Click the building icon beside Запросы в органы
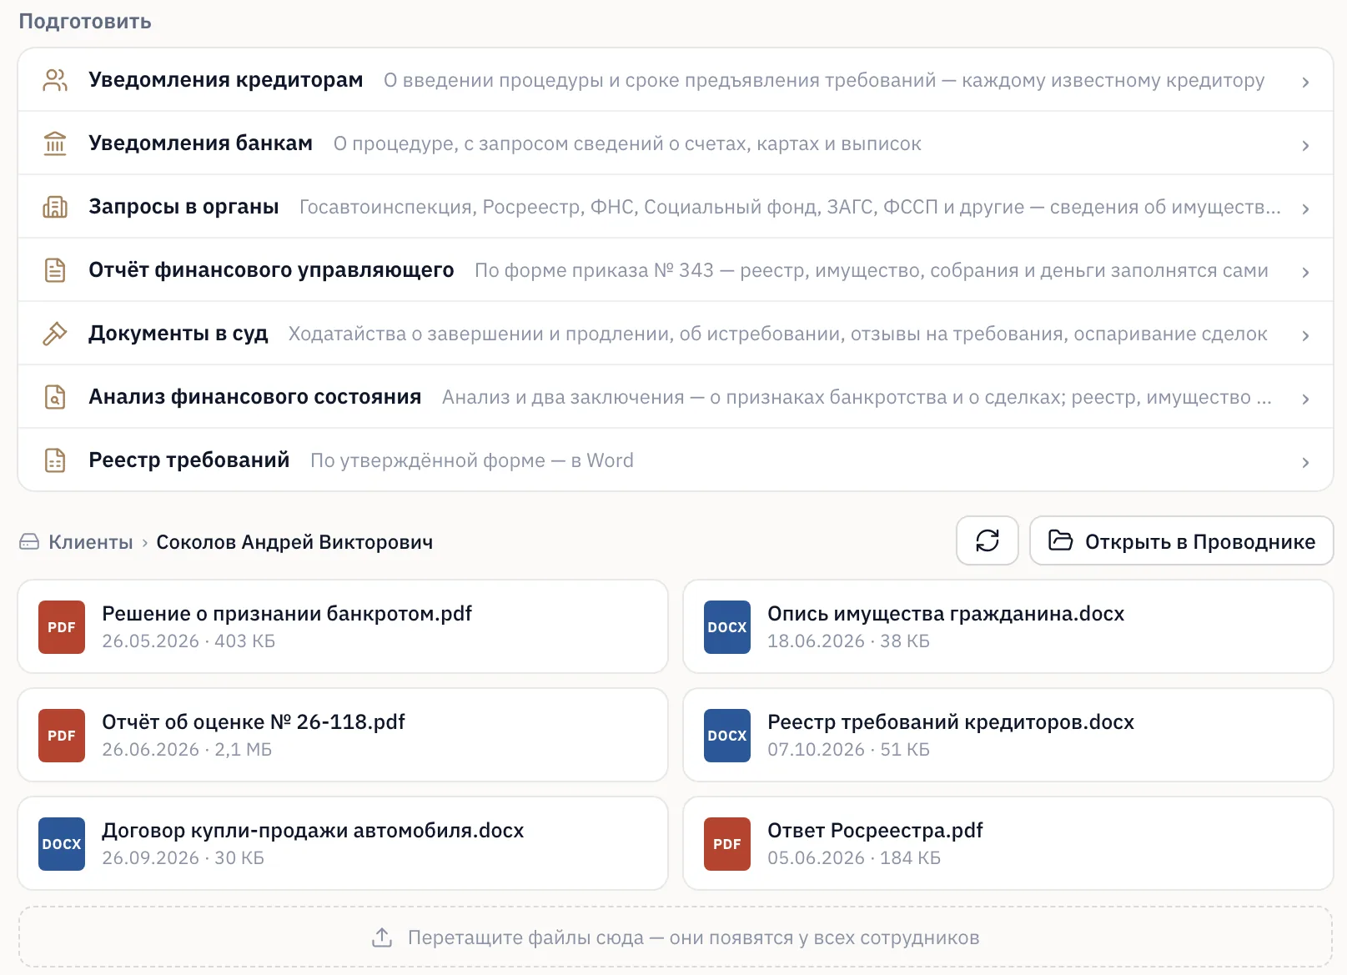 pos(55,207)
